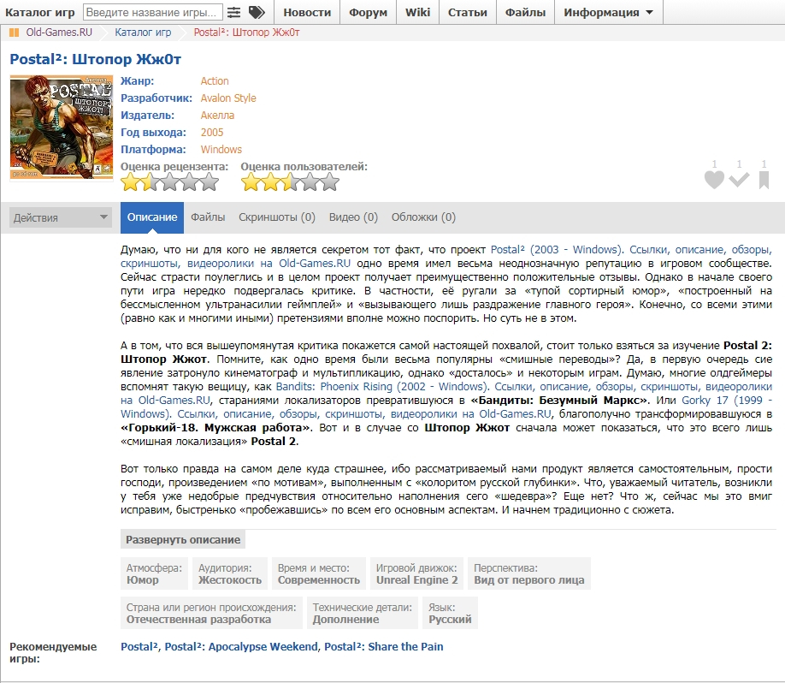Click the Аудитория: Жестокость tag

click(x=230, y=573)
